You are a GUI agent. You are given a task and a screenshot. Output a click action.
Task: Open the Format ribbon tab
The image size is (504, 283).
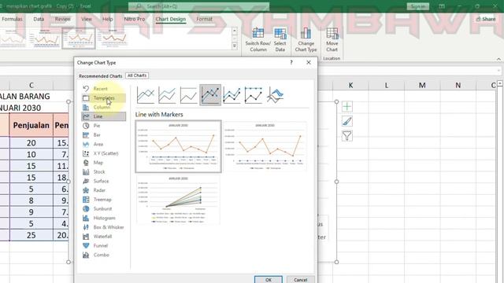pos(204,19)
